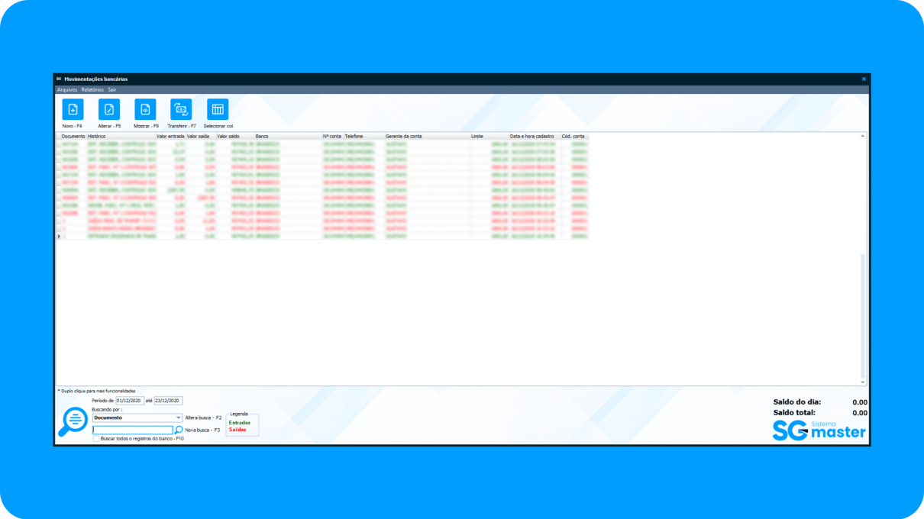Click the Novo - F4 icon
Image resolution: width=924 pixels, height=519 pixels.
click(x=73, y=109)
